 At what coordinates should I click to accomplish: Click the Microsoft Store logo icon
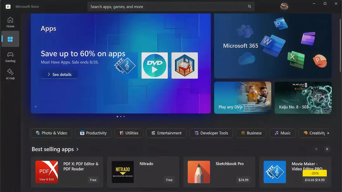pyautogui.click(x=8, y=6)
